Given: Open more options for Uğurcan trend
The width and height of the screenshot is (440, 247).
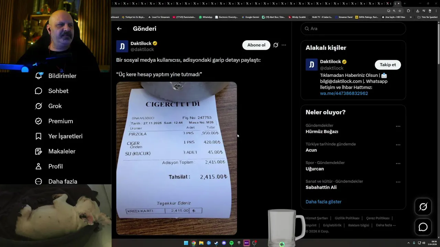Looking at the screenshot, I should [398, 163].
